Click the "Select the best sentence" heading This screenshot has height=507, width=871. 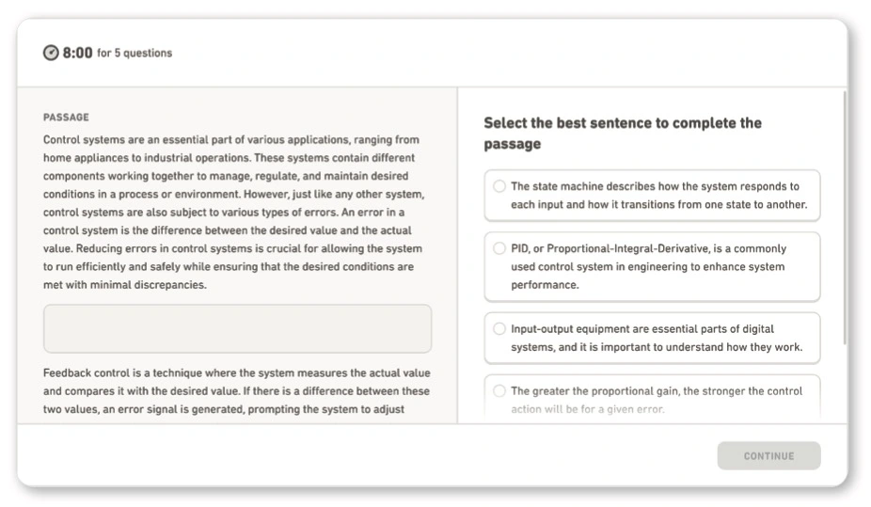623,133
